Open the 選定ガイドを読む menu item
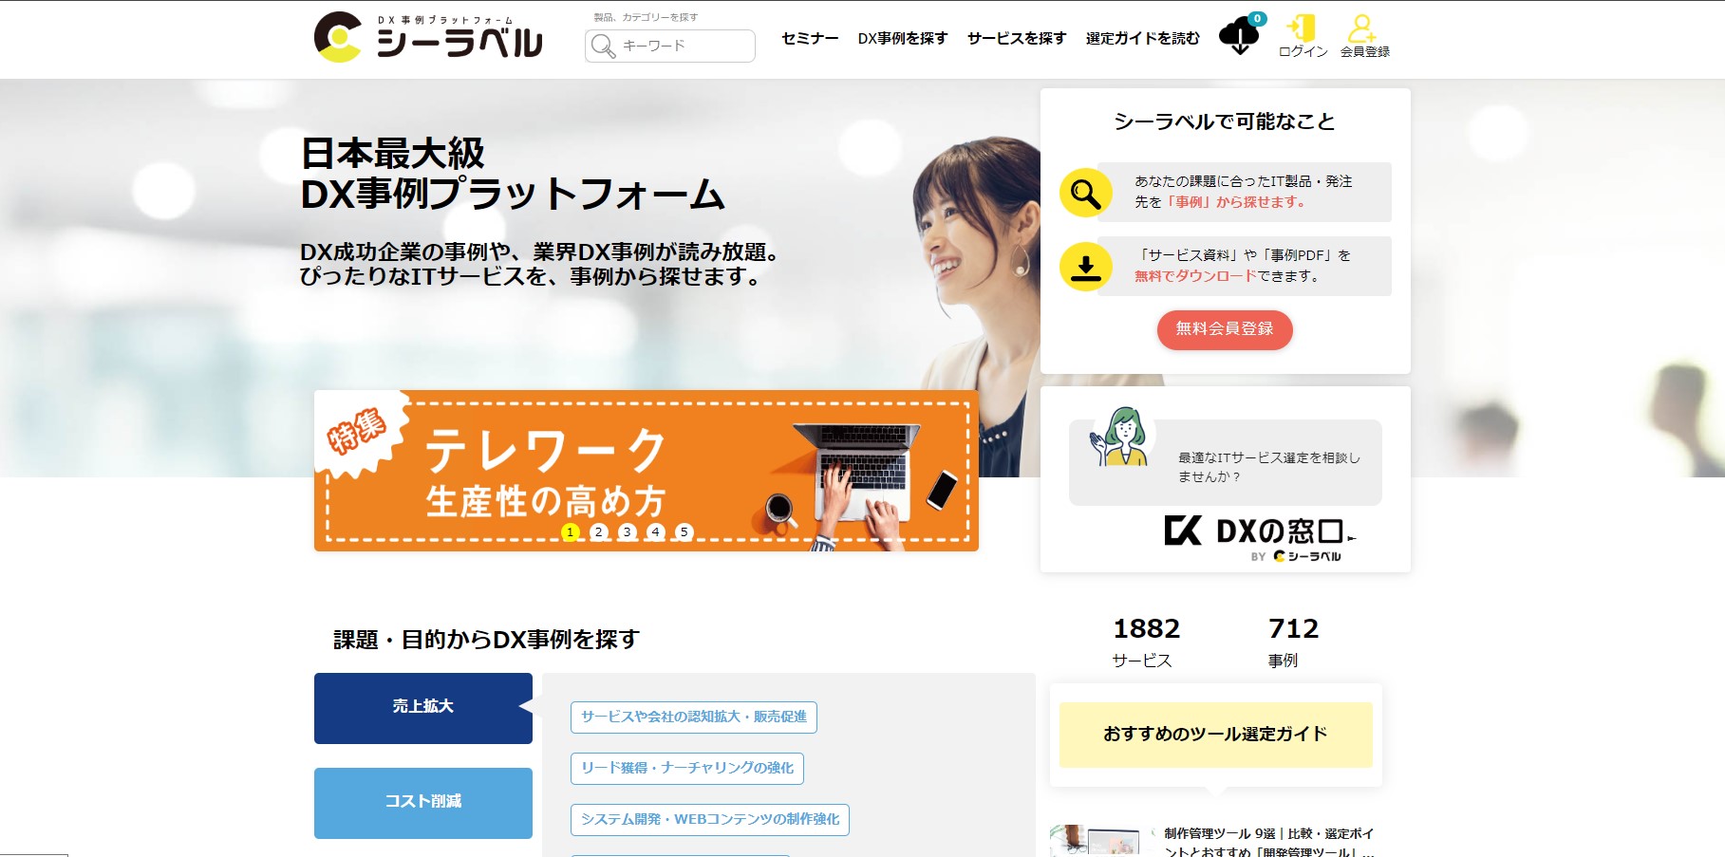This screenshot has width=1725, height=857. tap(1143, 38)
